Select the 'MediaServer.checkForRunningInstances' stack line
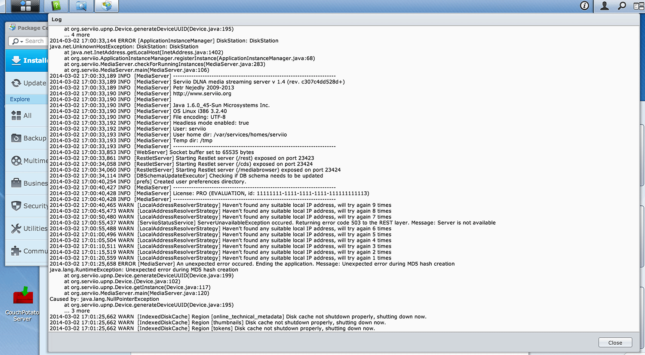The width and height of the screenshot is (645, 355). click(x=165, y=64)
